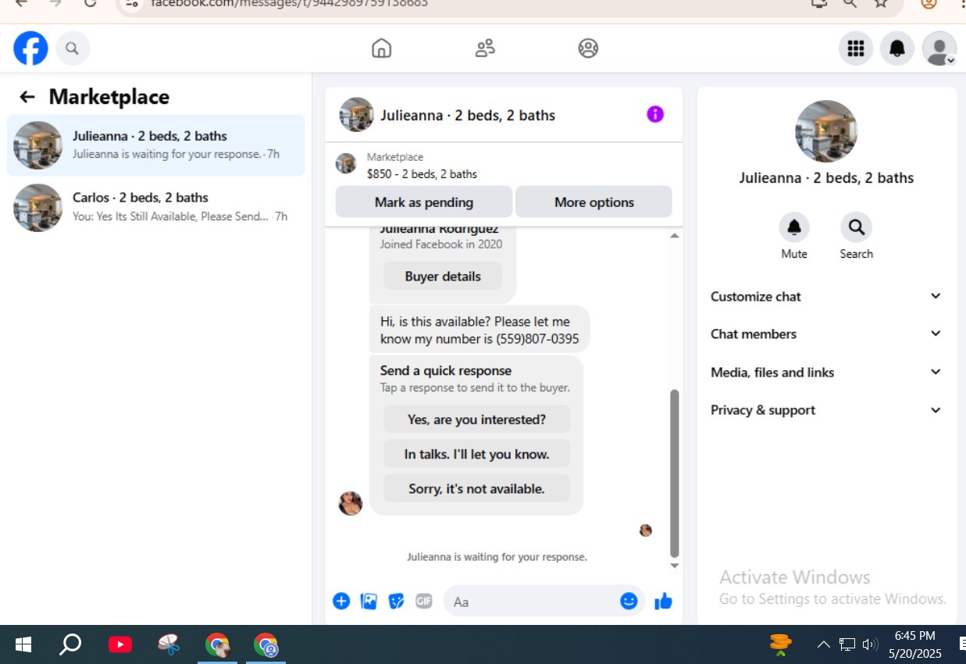Click chat scrollbar up arrow
Screen dimensions: 966x664
tap(674, 235)
